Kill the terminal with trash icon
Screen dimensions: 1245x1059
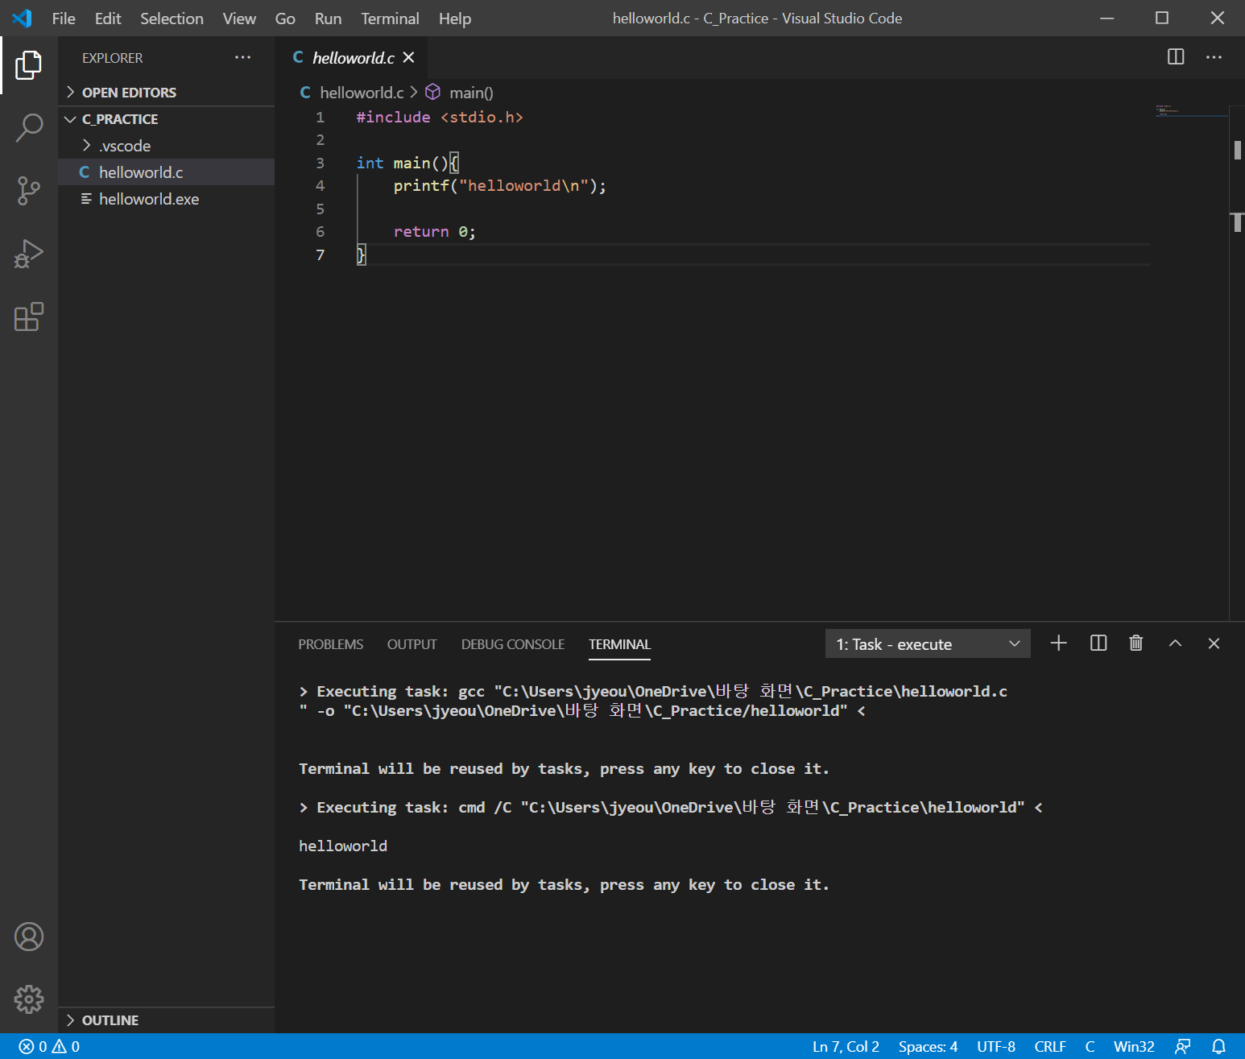tap(1135, 643)
